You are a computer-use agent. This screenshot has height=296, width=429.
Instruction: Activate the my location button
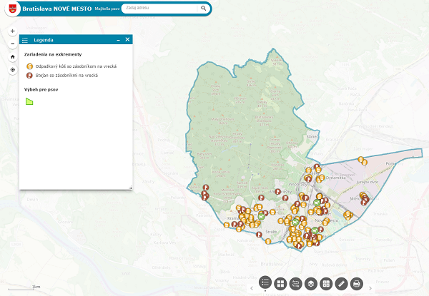[x=13, y=70]
